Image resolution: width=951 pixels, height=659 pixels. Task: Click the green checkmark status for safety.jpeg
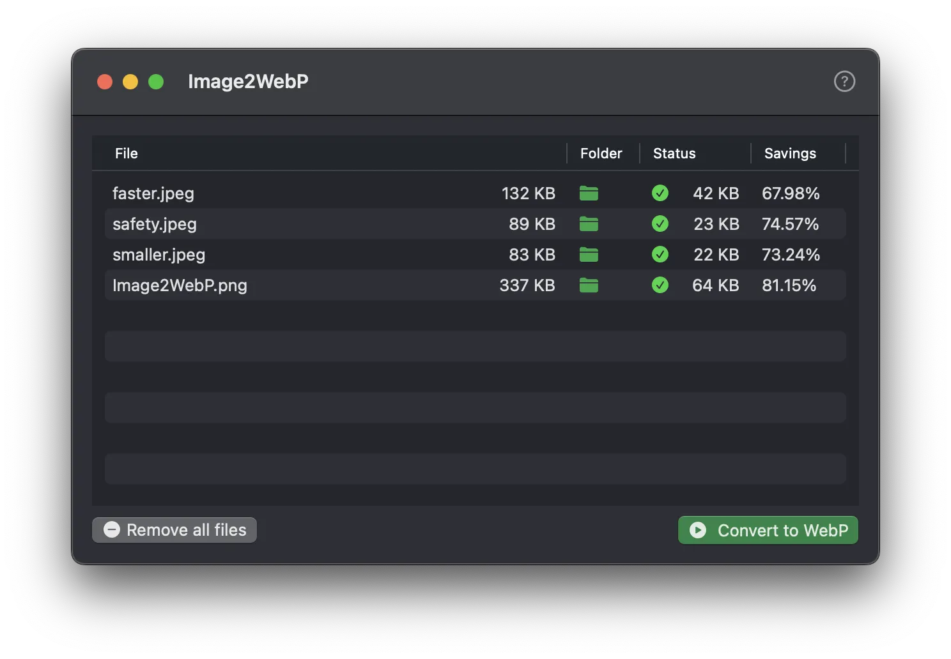660,224
